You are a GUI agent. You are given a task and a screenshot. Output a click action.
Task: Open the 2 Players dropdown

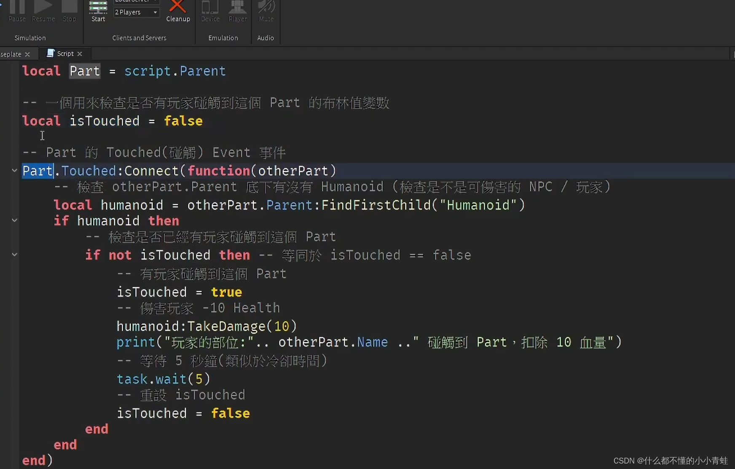(x=136, y=12)
